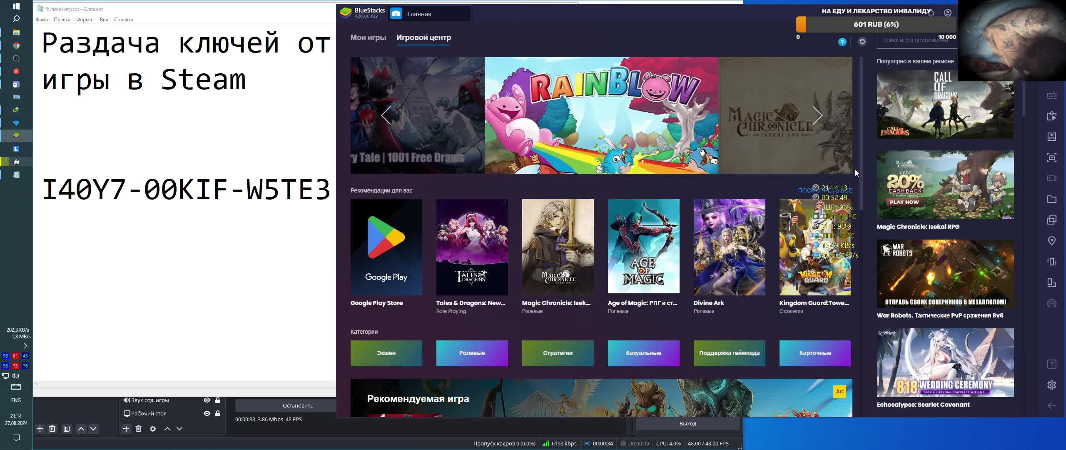Image resolution: width=1066 pixels, height=450 pixels.
Task: Click the Install APK sidebar icon
Action: pos(1051,137)
